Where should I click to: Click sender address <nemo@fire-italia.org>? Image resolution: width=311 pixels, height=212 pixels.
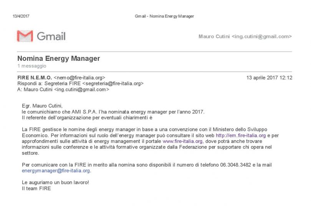coord(79,77)
